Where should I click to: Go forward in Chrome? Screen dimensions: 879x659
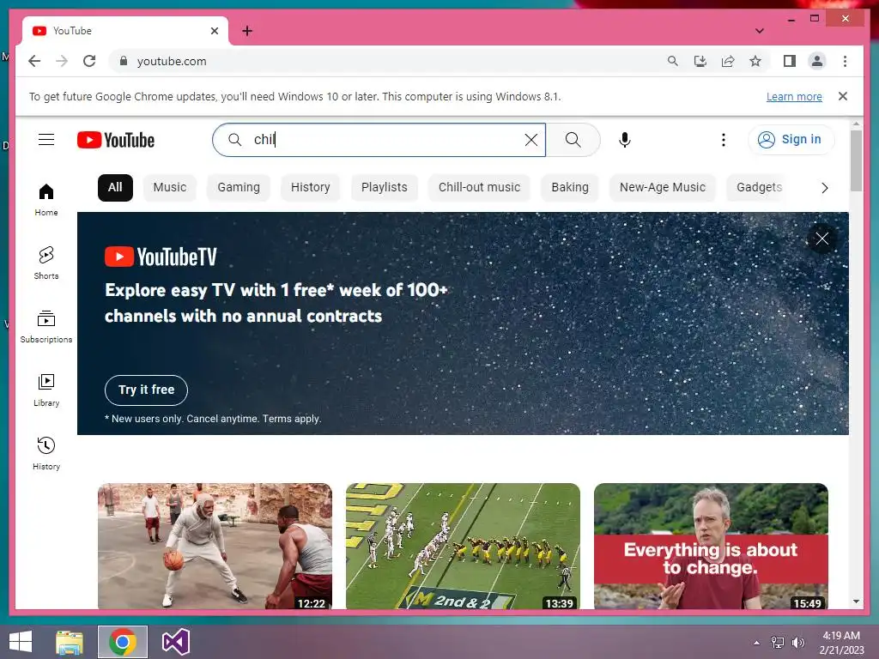pos(62,61)
